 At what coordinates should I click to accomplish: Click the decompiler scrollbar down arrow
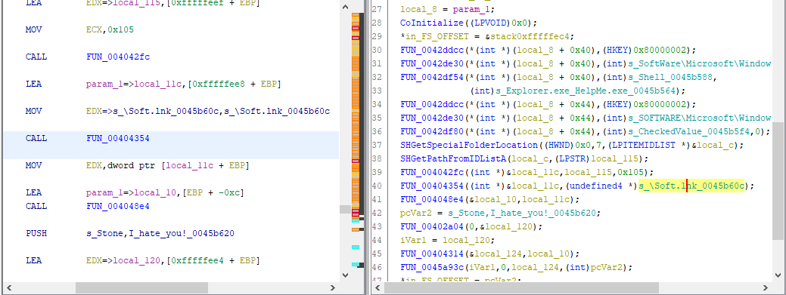[x=778, y=275]
